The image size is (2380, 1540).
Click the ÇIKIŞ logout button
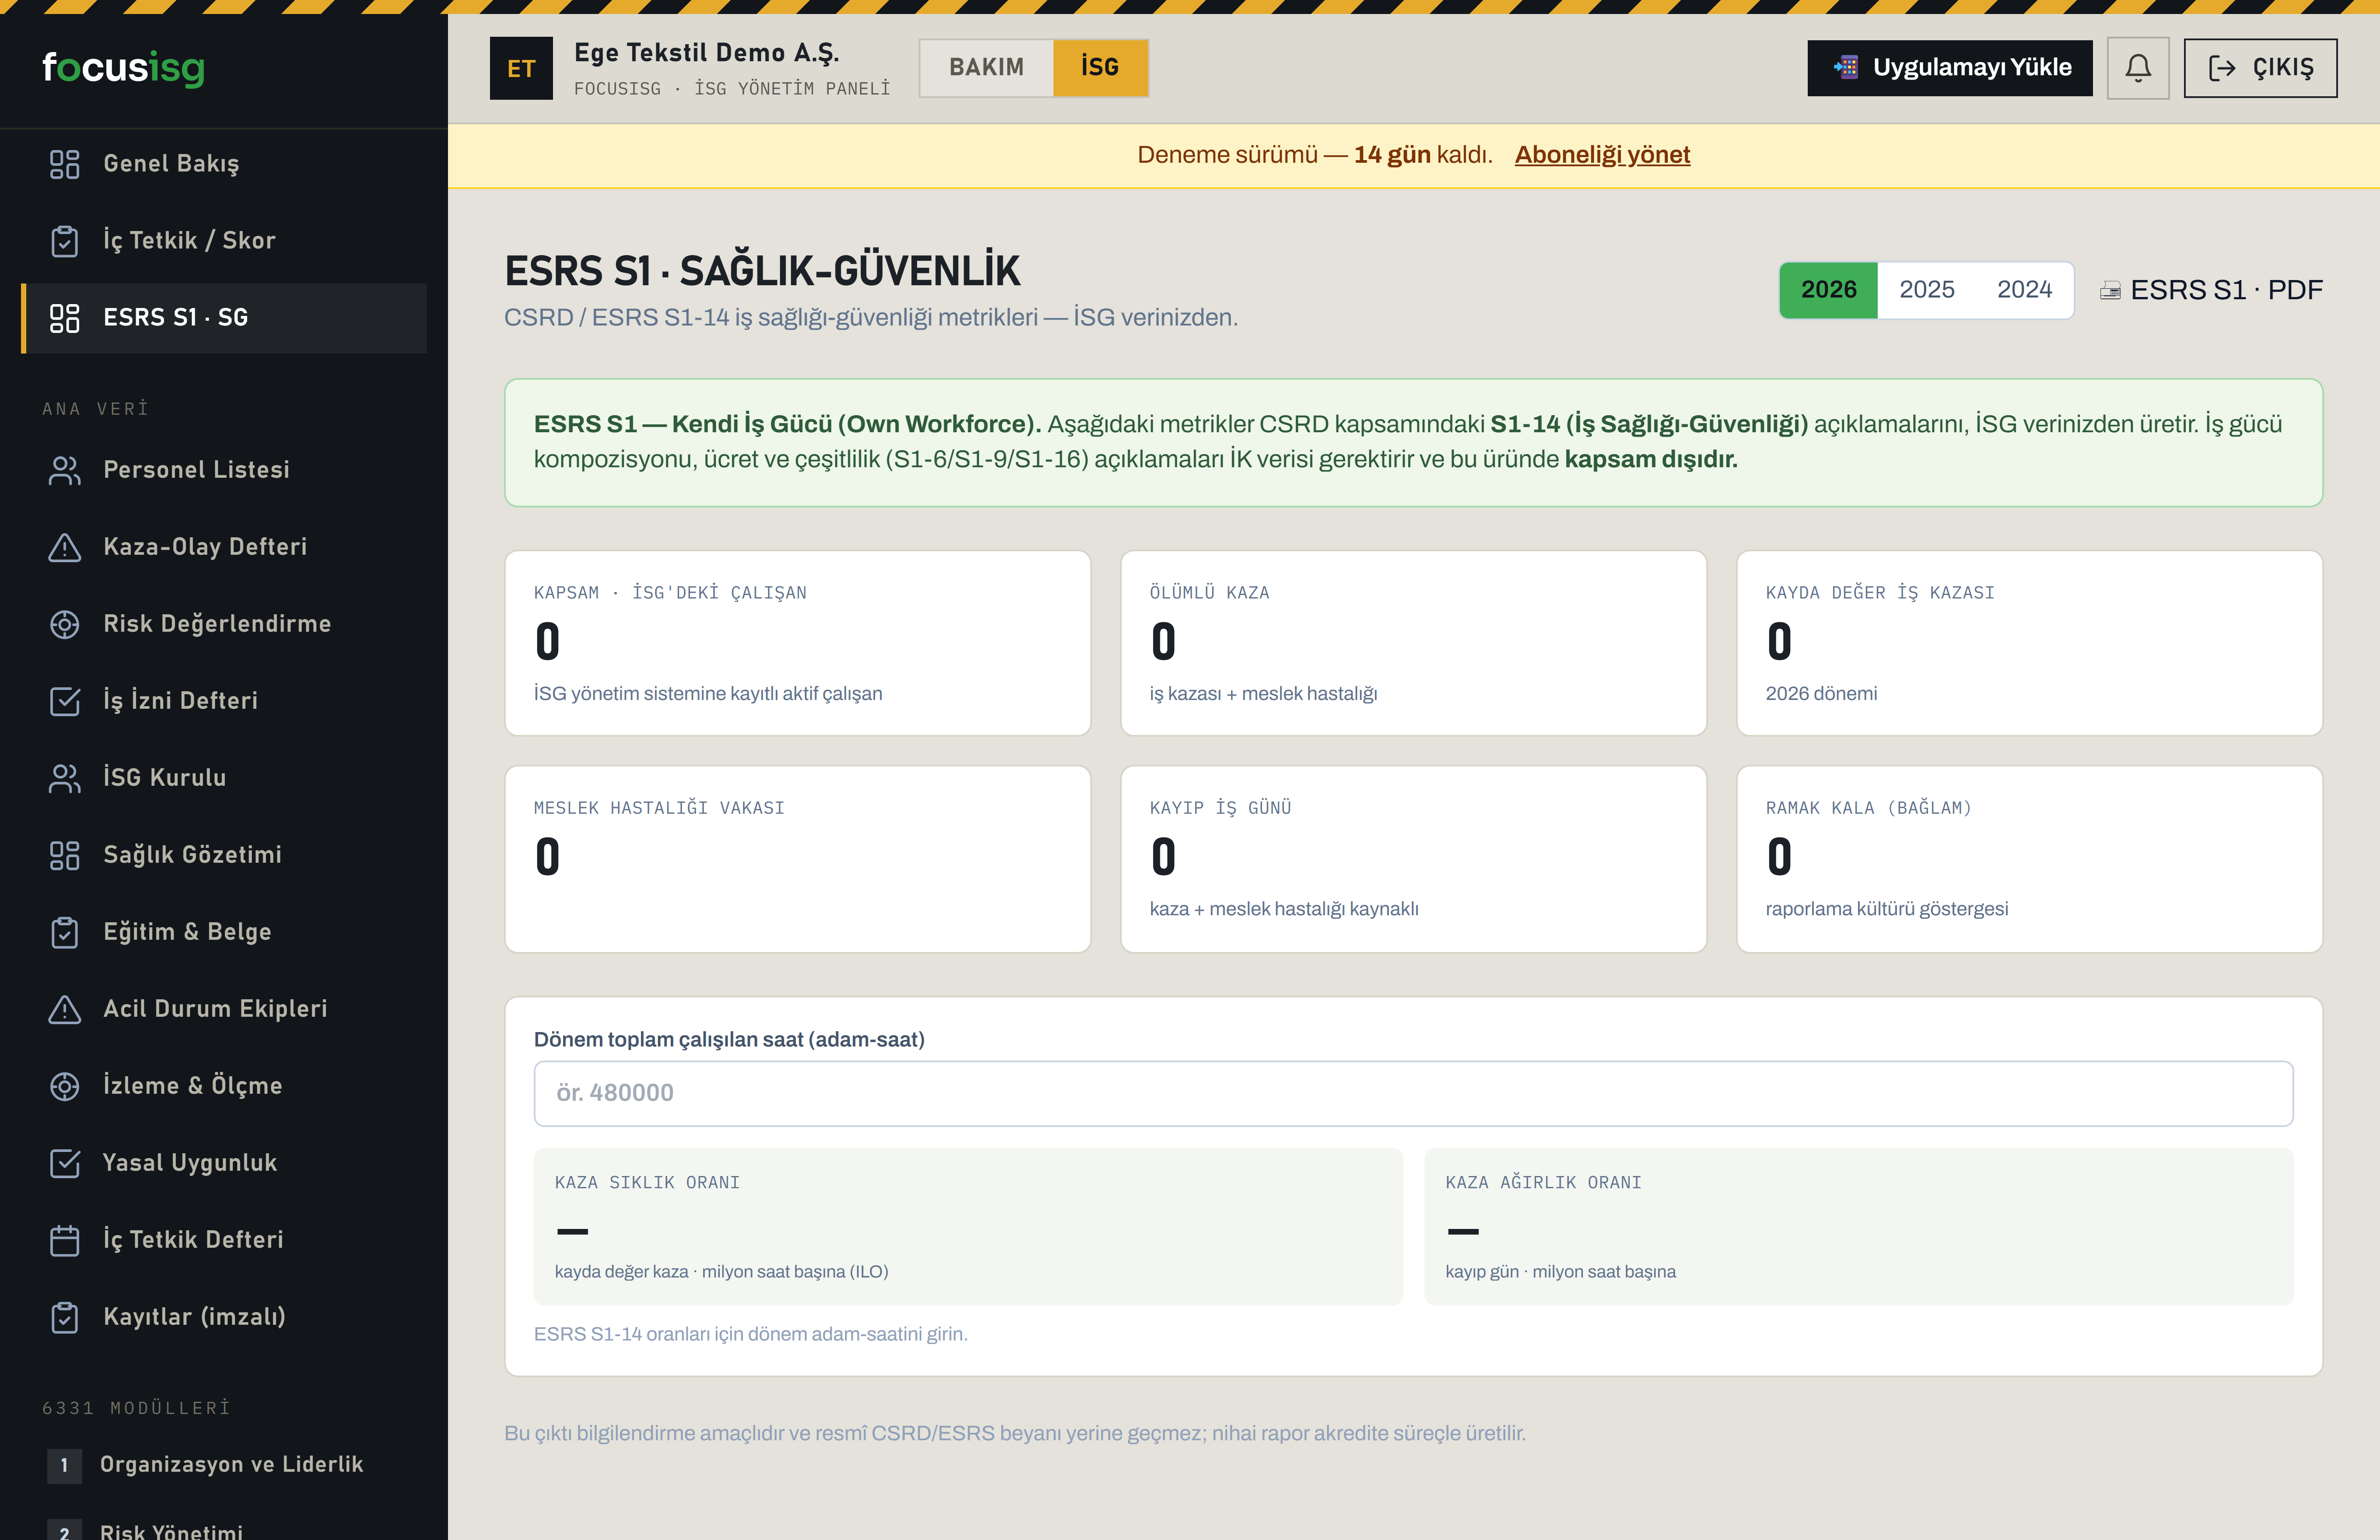coord(2260,68)
